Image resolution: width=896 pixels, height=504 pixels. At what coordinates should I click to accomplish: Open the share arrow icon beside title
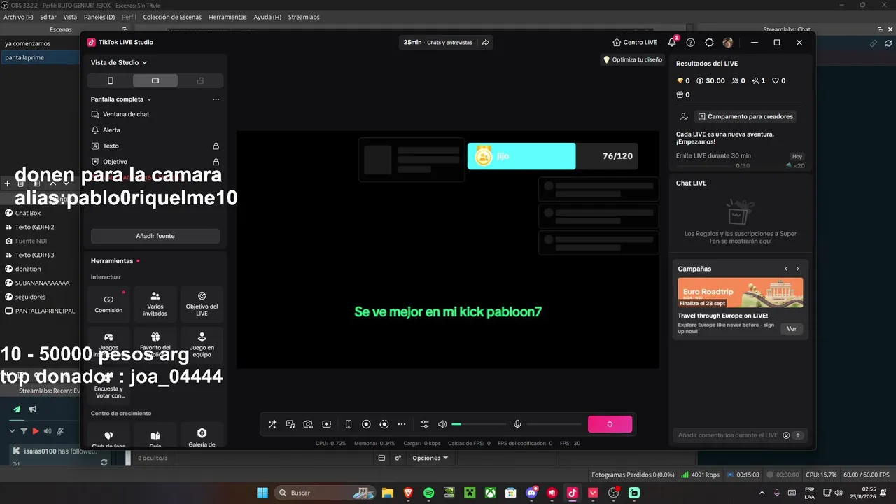pos(485,42)
